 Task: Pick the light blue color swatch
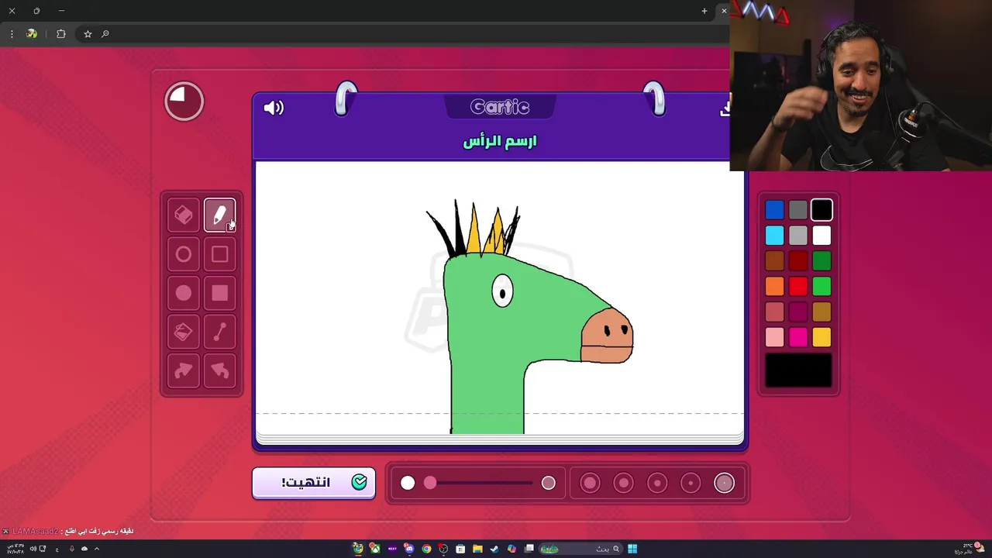774,236
